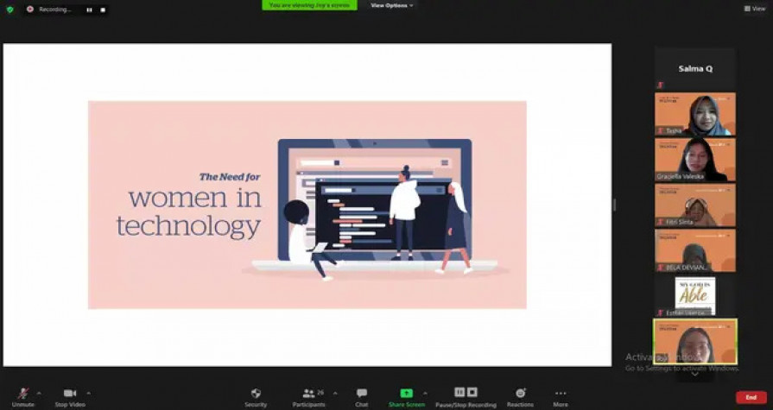Open Reactions menu
Image resolution: width=773 pixels, height=410 pixels.
(x=520, y=394)
